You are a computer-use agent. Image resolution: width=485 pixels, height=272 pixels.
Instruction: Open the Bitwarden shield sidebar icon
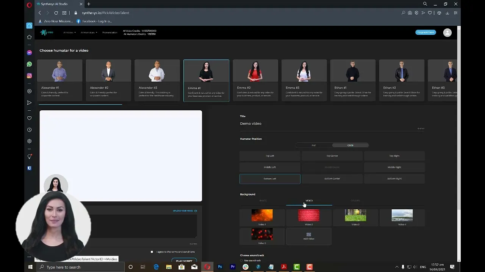tap(29, 168)
